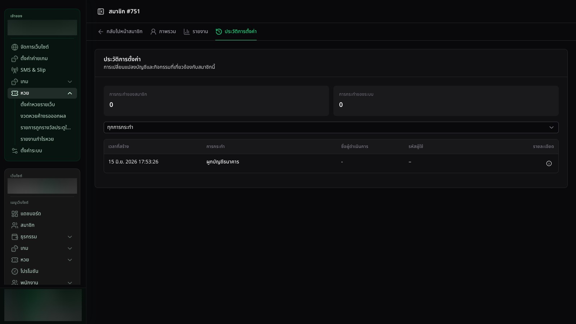Collapse the หวย owner menu section
Image resolution: width=576 pixels, height=324 pixels.
coord(42,93)
